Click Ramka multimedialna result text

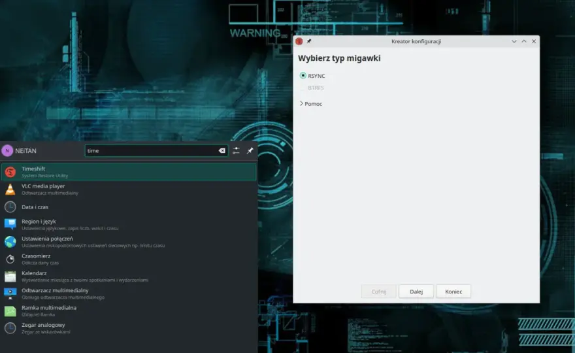(x=49, y=307)
